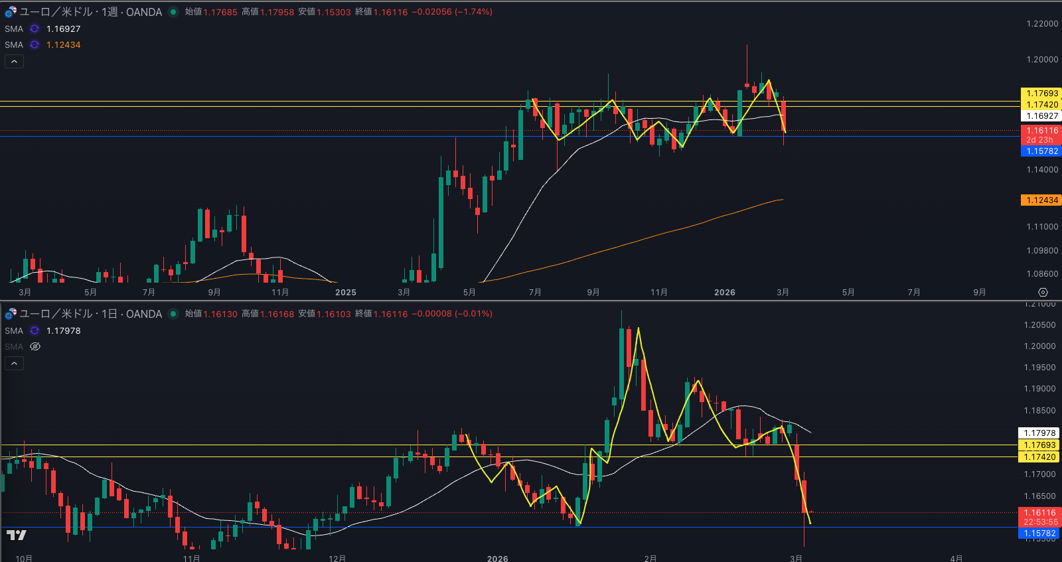Image resolution: width=1062 pixels, height=562 pixels.
Task: Show the hidden SMA using crossed-eye icon
Action: click(35, 347)
